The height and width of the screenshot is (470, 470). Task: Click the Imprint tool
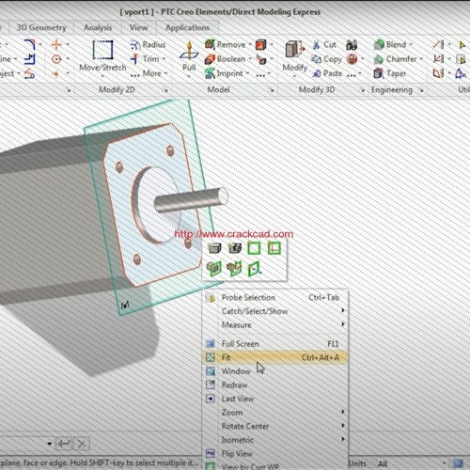pyautogui.click(x=224, y=73)
